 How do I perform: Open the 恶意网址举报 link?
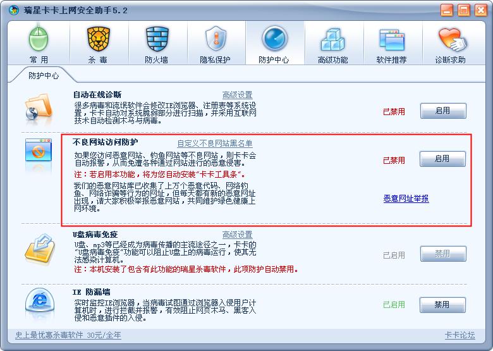[x=406, y=199]
